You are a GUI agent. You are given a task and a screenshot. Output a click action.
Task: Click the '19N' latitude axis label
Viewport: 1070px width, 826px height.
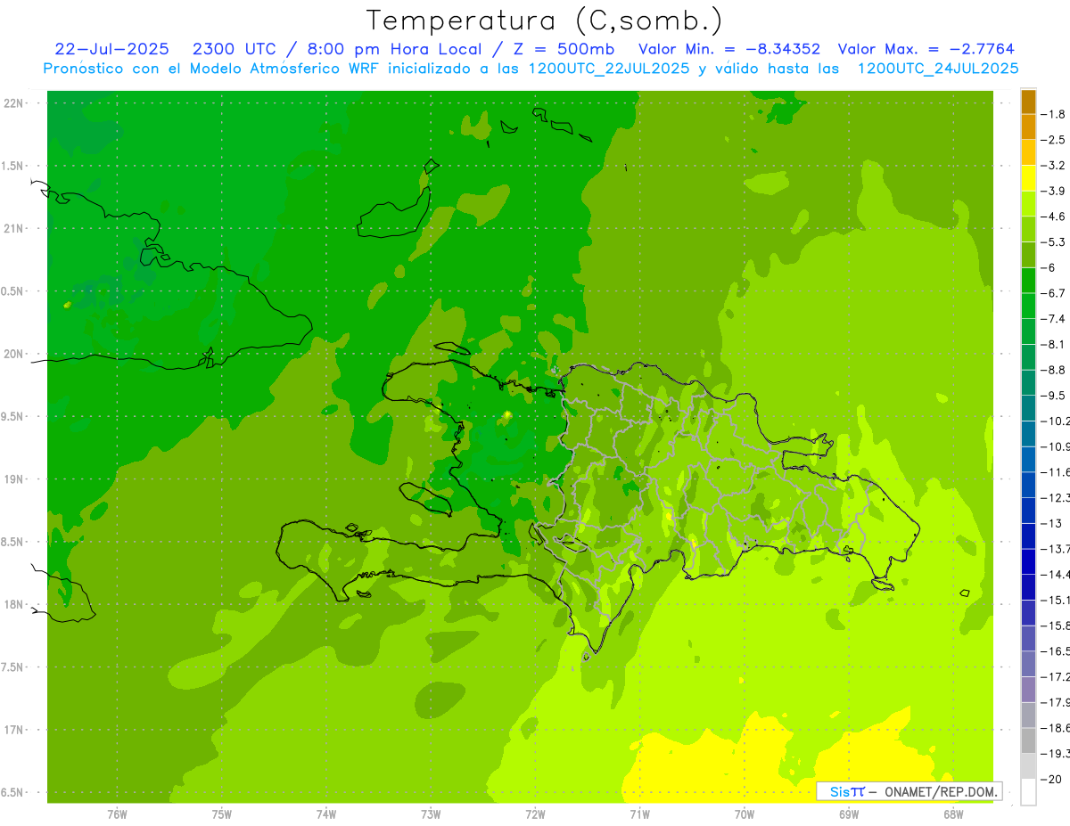pos(12,479)
